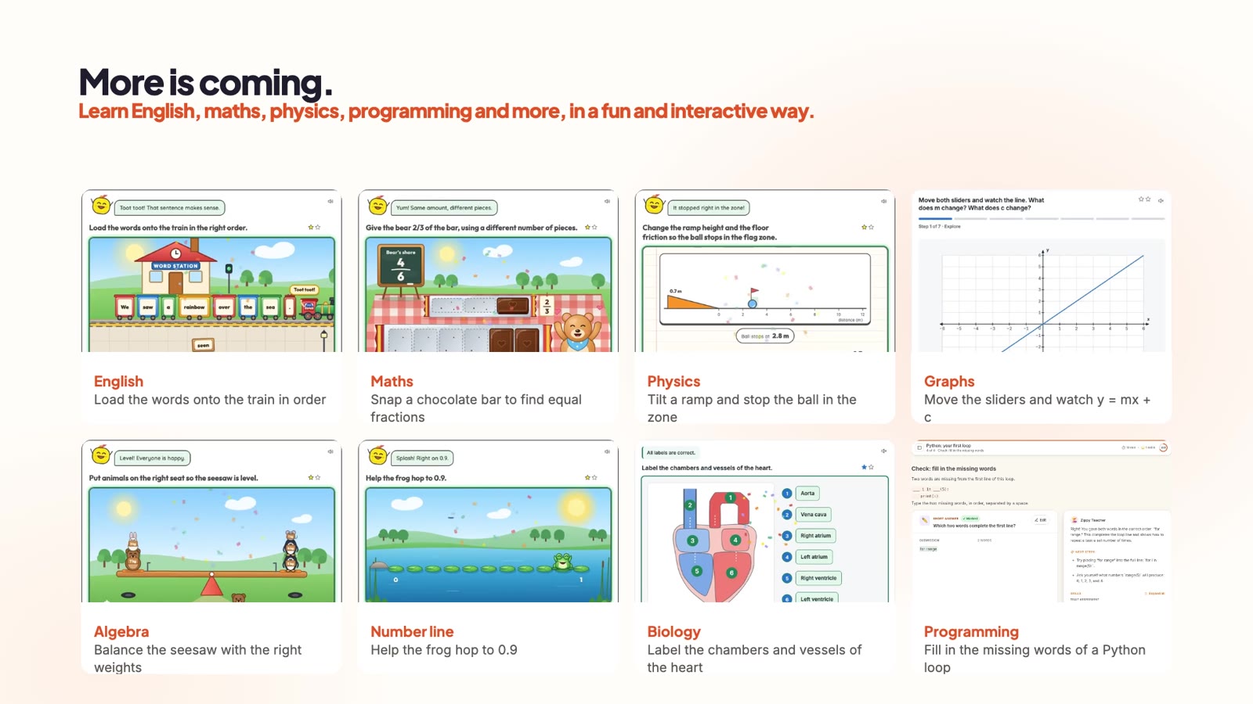This screenshot has width=1253, height=704.
Task: Click the speaker icon in the Algebra thumbnail
Action: click(x=330, y=451)
